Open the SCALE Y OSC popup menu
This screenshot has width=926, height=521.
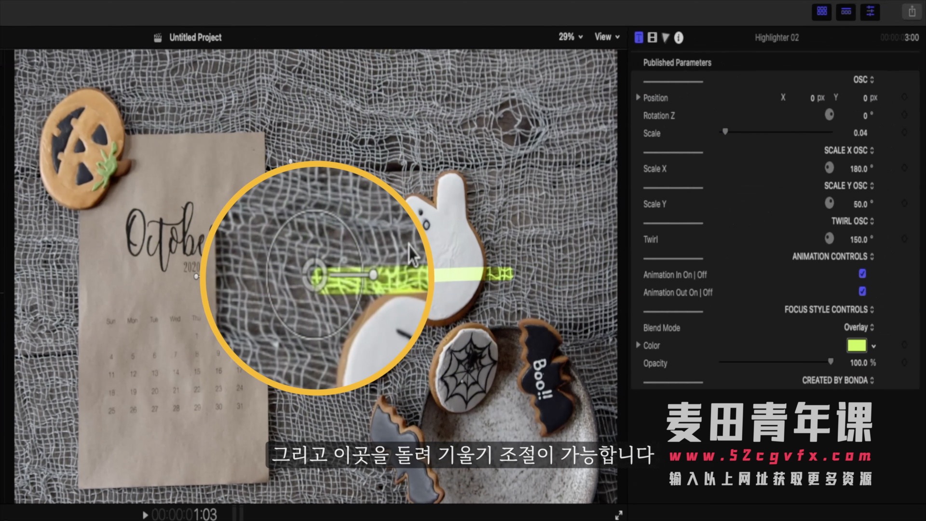(x=849, y=186)
